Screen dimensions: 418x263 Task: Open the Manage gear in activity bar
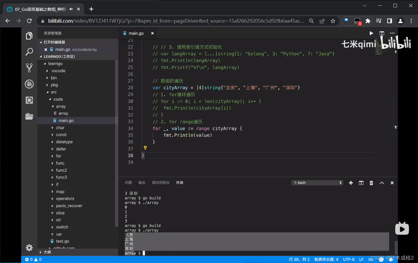pos(29,248)
